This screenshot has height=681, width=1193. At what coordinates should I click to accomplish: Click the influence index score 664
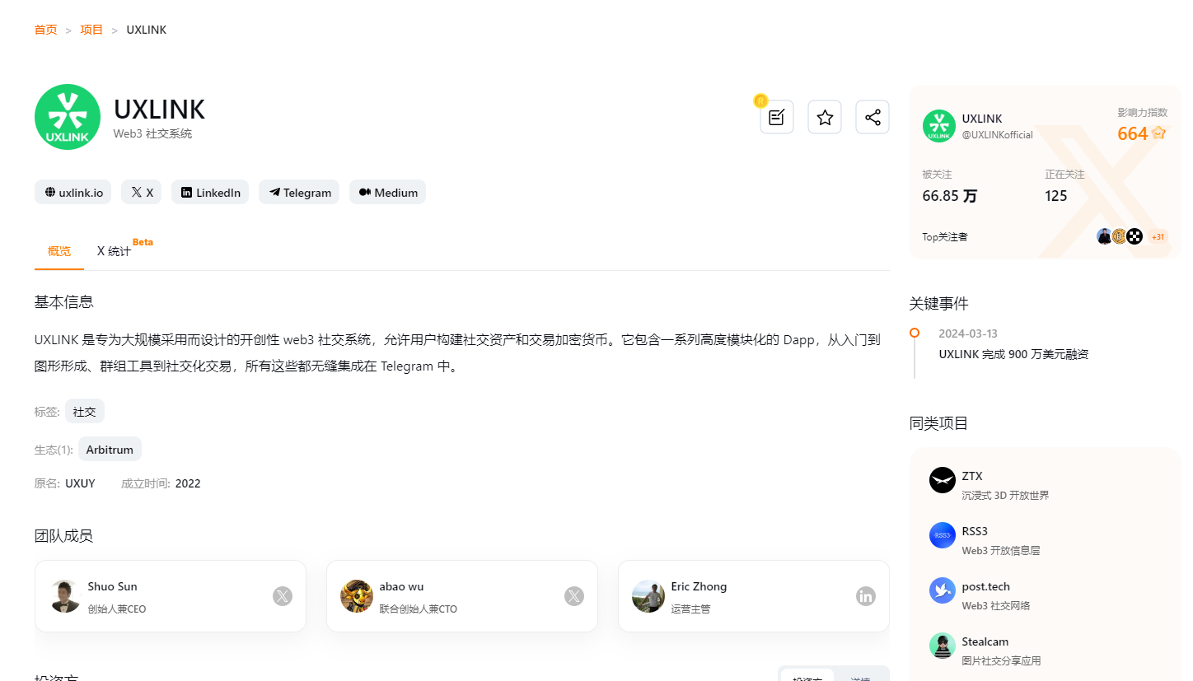coord(1133,133)
